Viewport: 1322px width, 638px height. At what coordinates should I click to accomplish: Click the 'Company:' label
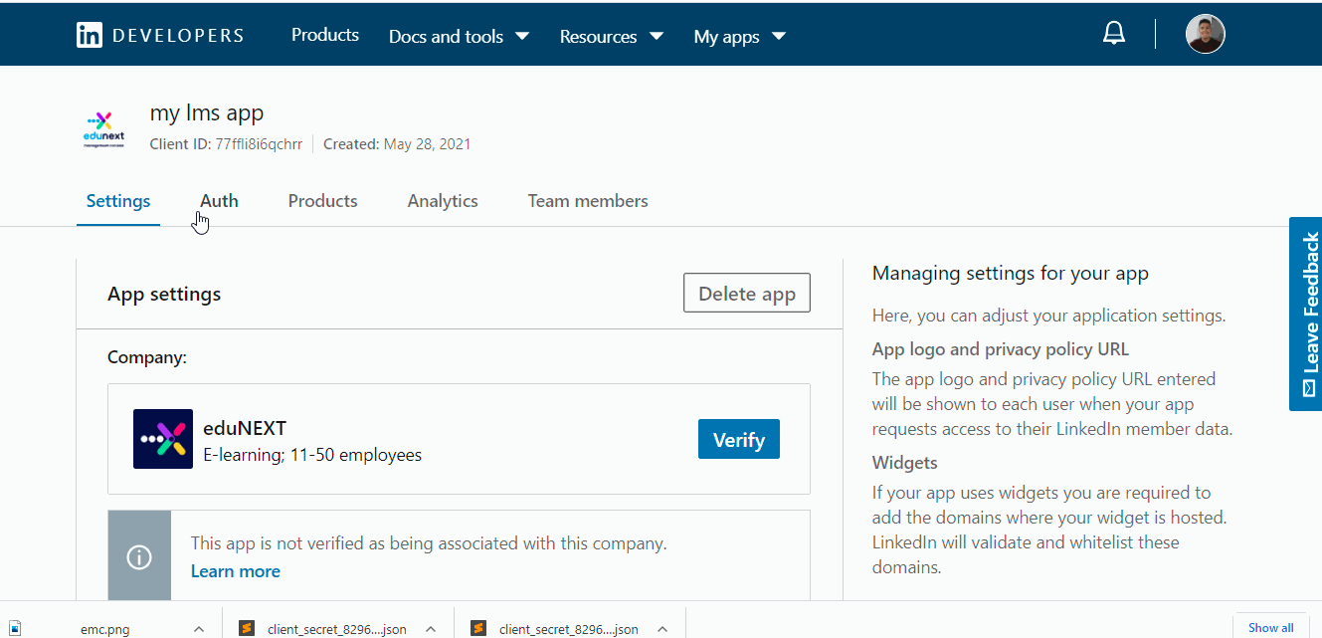pos(147,357)
